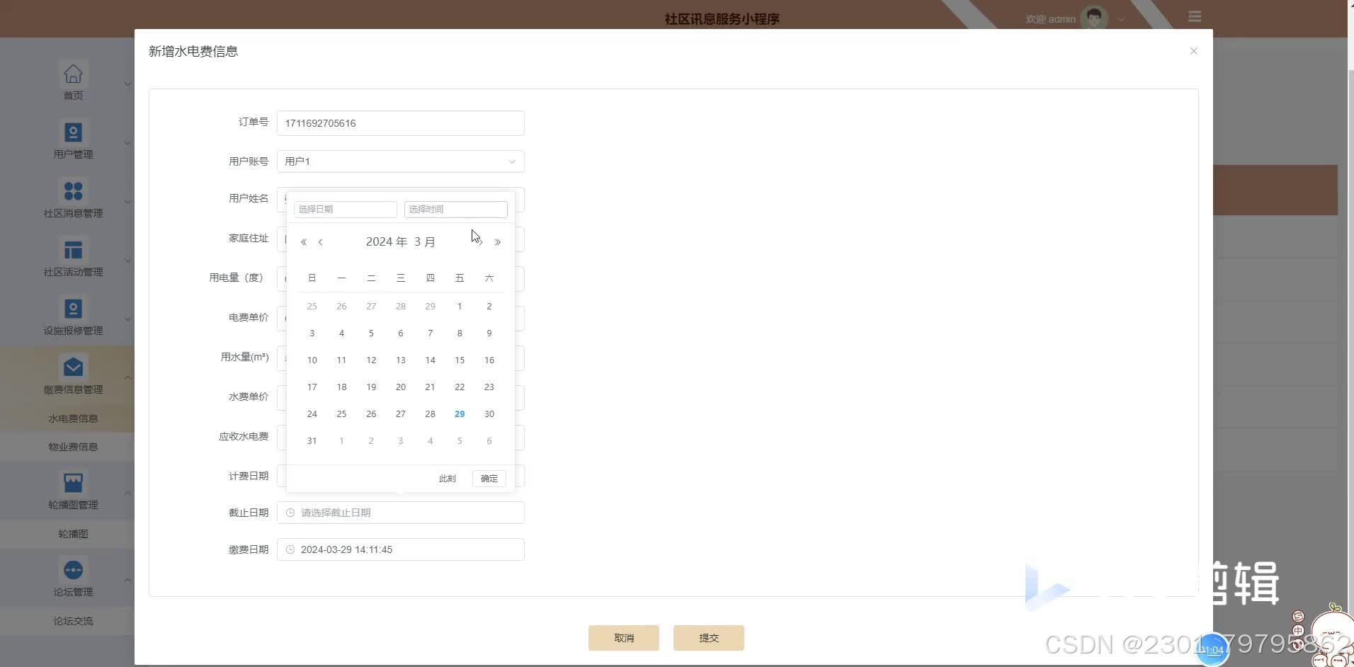Expand 用户管理 menu chevron

(127, 142)
